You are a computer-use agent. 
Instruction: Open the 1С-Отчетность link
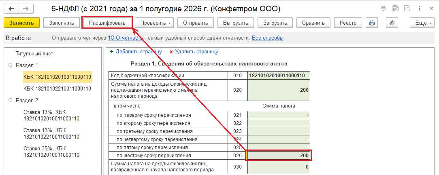click(x=125, y=38)
